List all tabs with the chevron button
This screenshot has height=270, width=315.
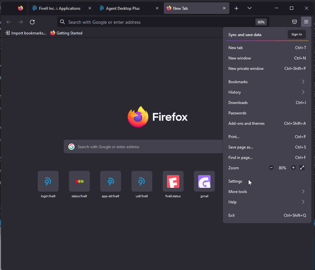point(250,8)
